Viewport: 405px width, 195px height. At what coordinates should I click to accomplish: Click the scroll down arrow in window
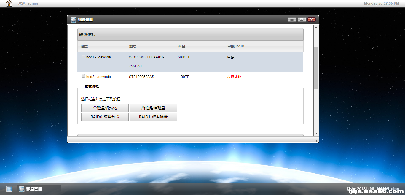[x=316, y=133]
